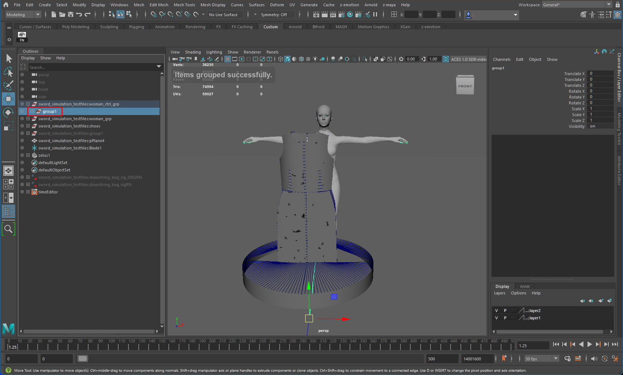Toggle the viewport grid display
The height and width of the screenshot is (375, 623).
tap(227, 59)
